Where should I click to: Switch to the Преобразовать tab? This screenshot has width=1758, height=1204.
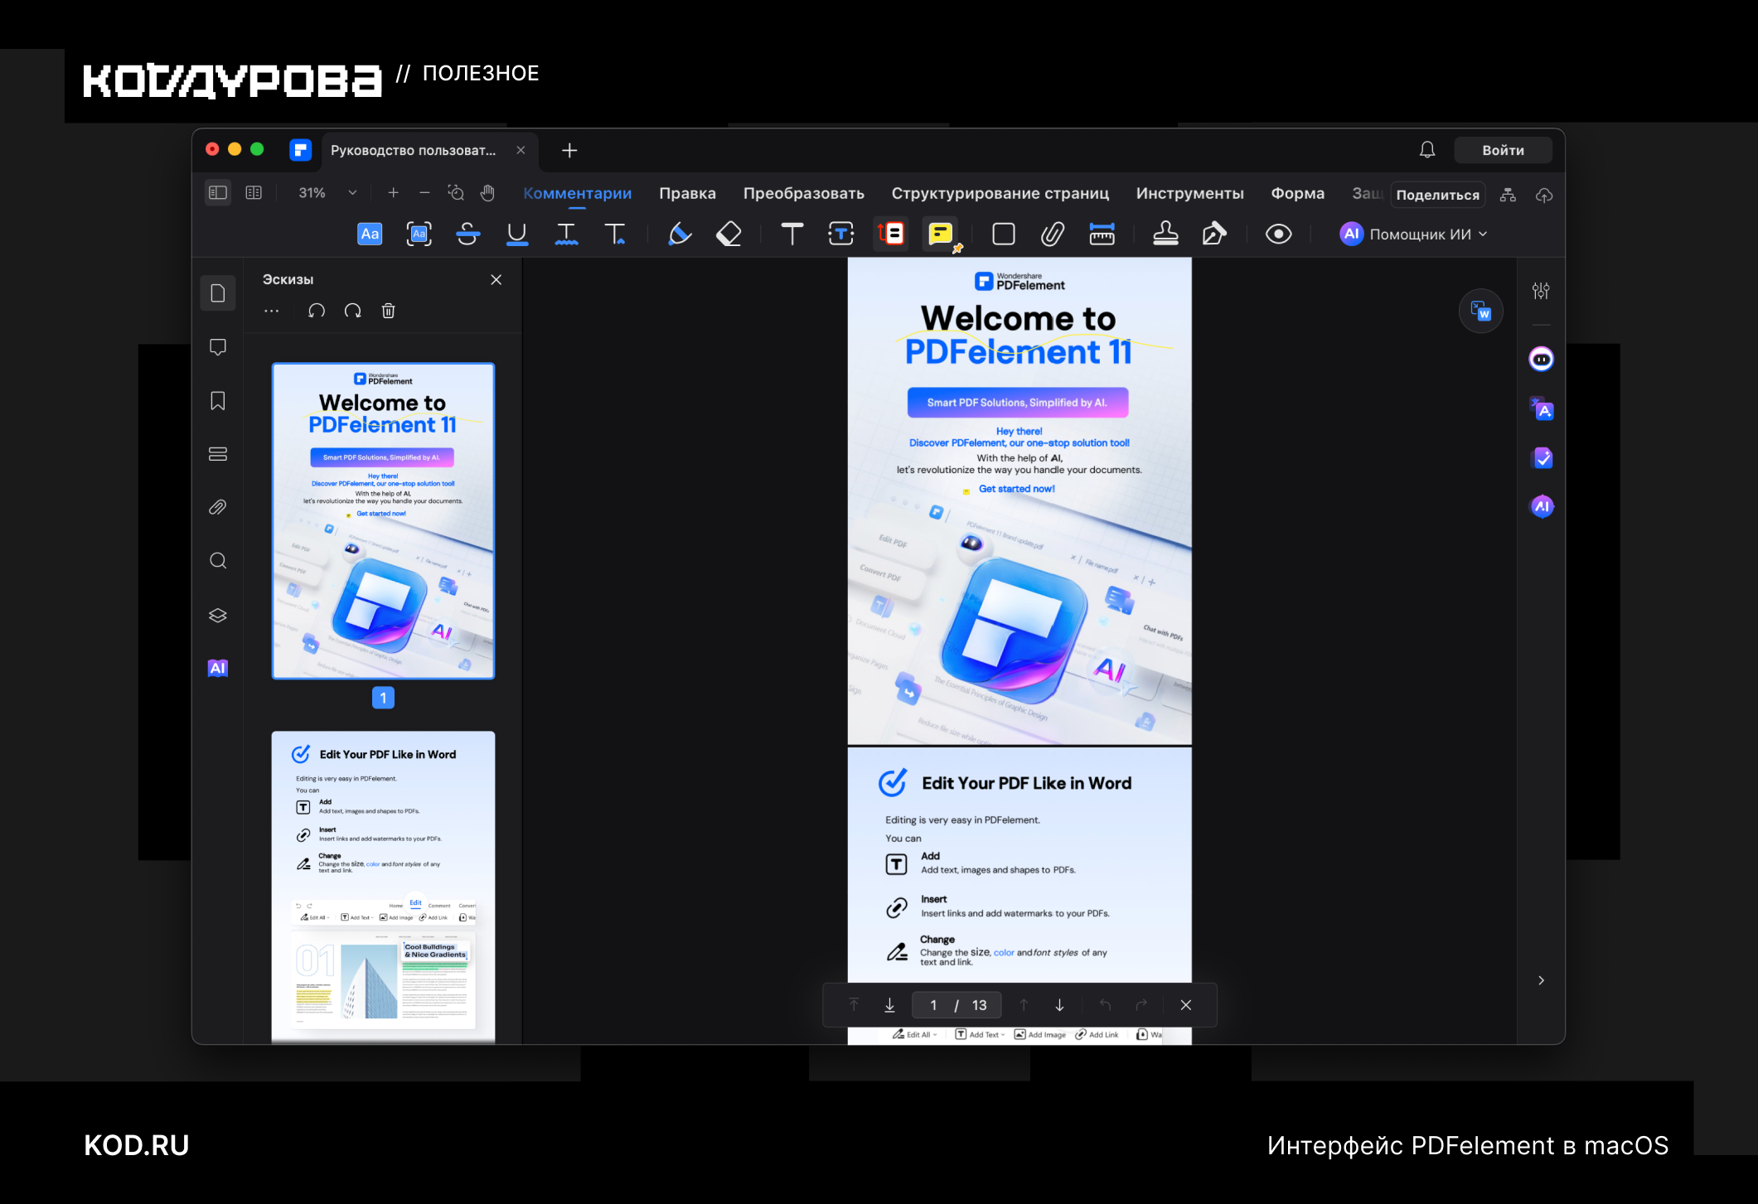pos(803,193)
